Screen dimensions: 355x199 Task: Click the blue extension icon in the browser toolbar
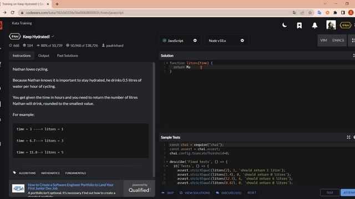319,13
